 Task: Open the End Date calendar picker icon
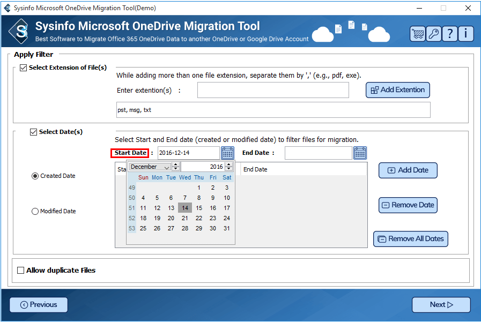coord(360,153)
